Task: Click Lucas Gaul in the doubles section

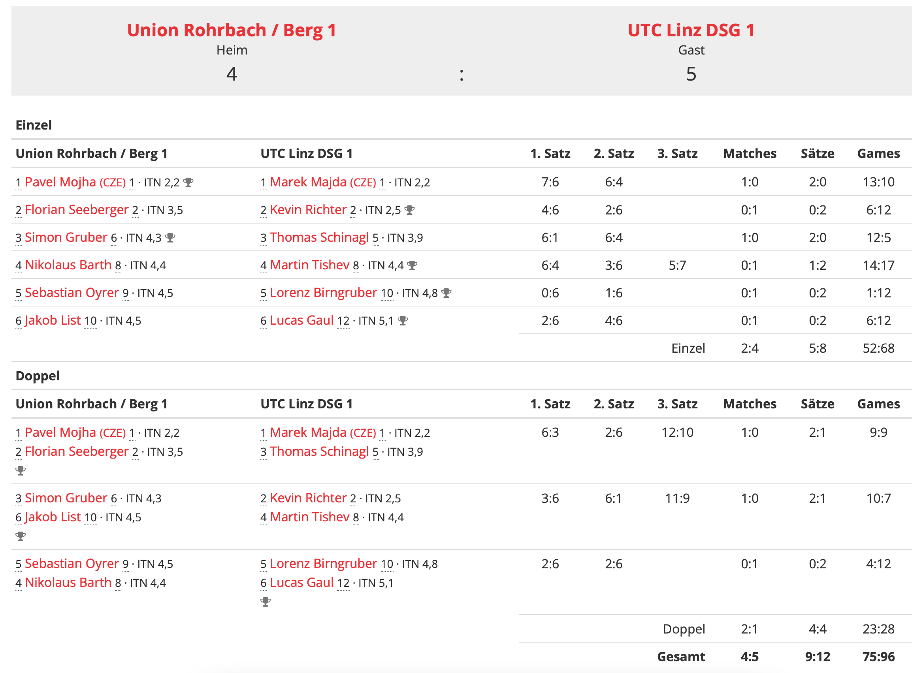Action: 301,583
